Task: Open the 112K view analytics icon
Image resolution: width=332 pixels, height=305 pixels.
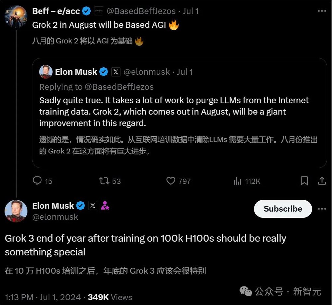Action: [x=237, y=181]
